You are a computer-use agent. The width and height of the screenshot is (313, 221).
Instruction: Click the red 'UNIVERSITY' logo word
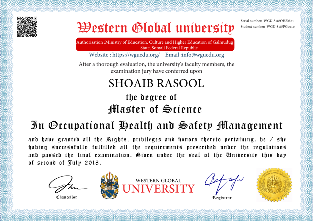(159, 189)
